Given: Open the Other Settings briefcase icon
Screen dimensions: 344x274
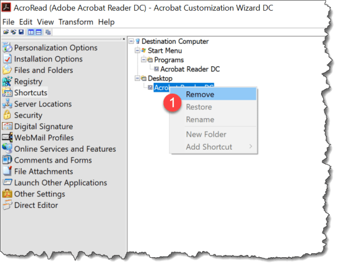Looking at the screenshot, I should 7,193.
